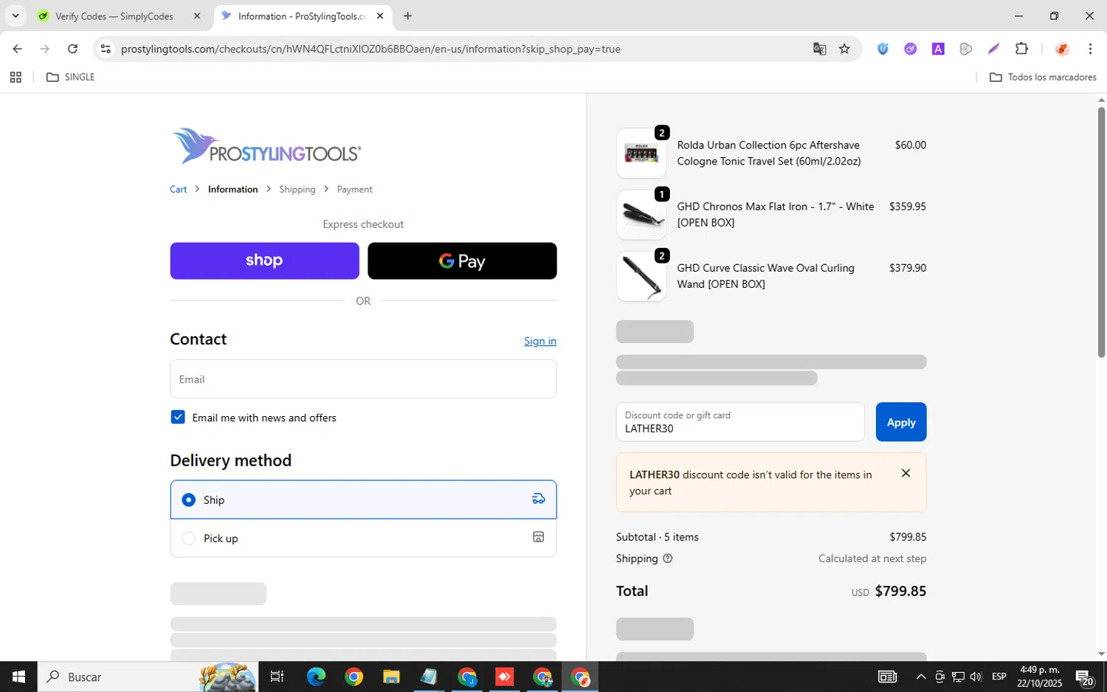Open the purple circular extension icon
Image resolution: width=1107 pixels, height=692 pixels.
[911, 49]
